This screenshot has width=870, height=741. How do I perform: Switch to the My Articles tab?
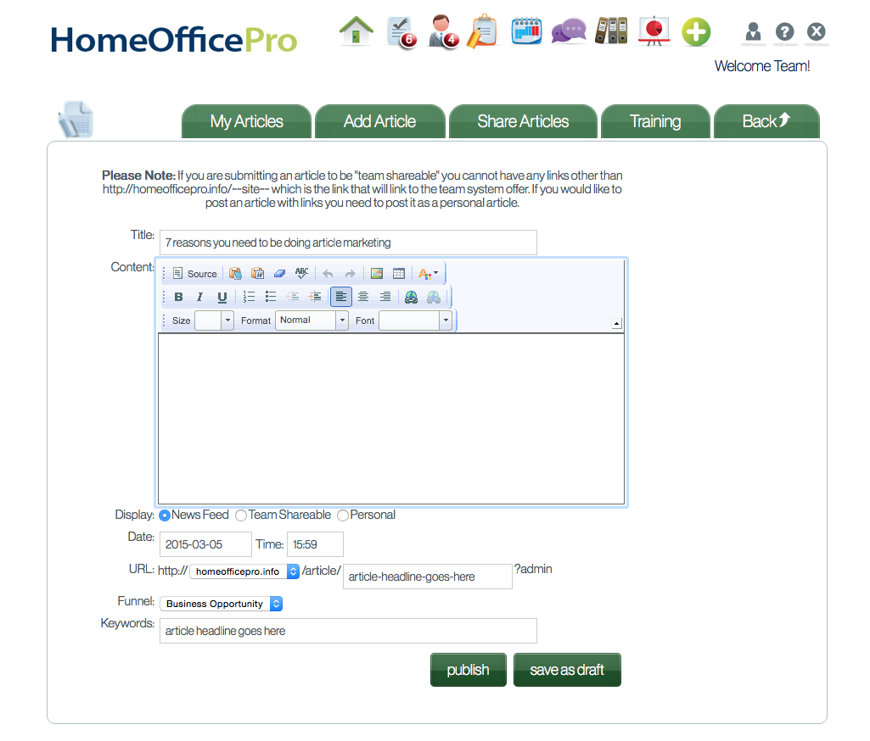coord(246,121)
